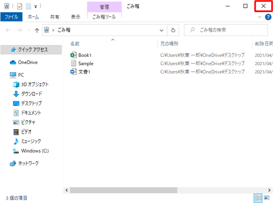Image resolution: width=273 pixels, height=203 pixels.
Task: Click the Recycle Bin icon in address bar
Action: pyautogui.click(x=46, y=30)
